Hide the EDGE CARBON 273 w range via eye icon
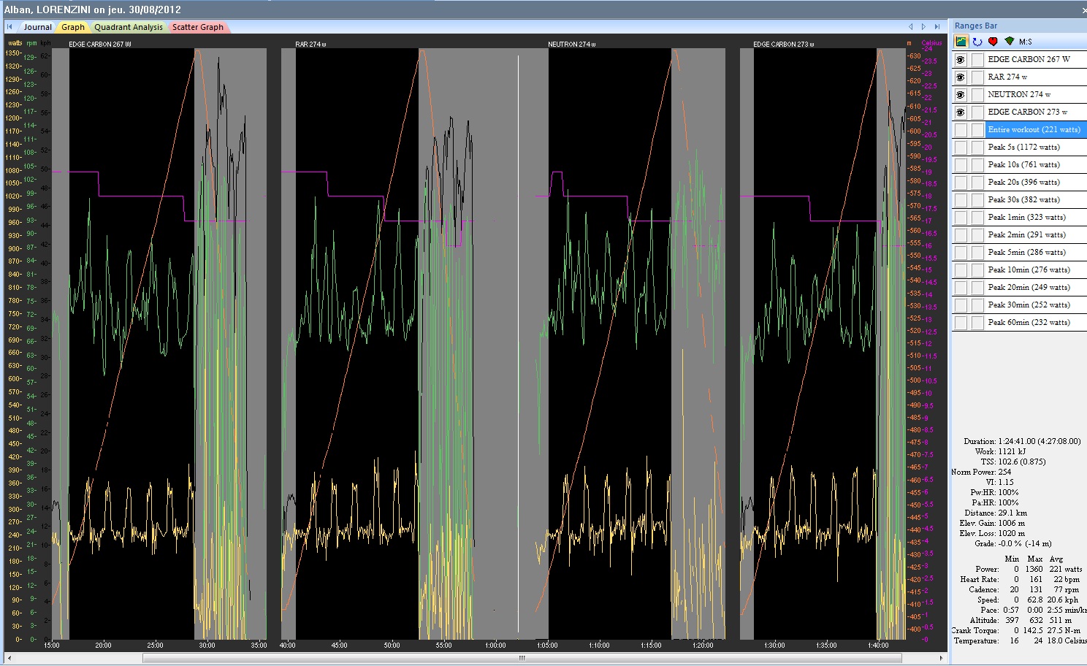Viewport: 1087px width, 666px height. 961,112
